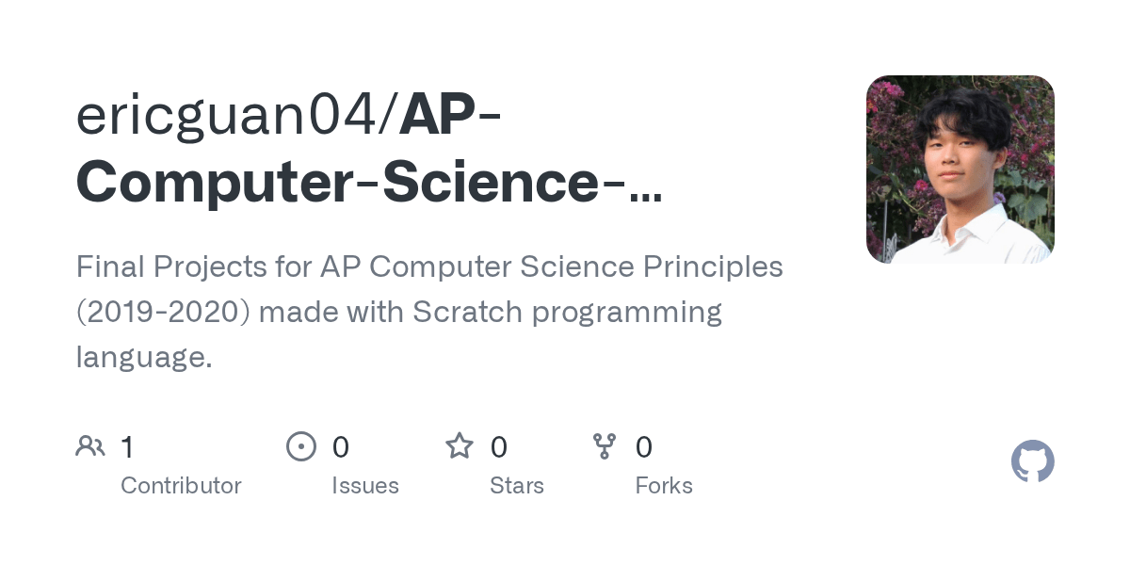Screen dimensions: 1130x565
Task: Click the contributor count number 1
Action: (x=127, y=446)
